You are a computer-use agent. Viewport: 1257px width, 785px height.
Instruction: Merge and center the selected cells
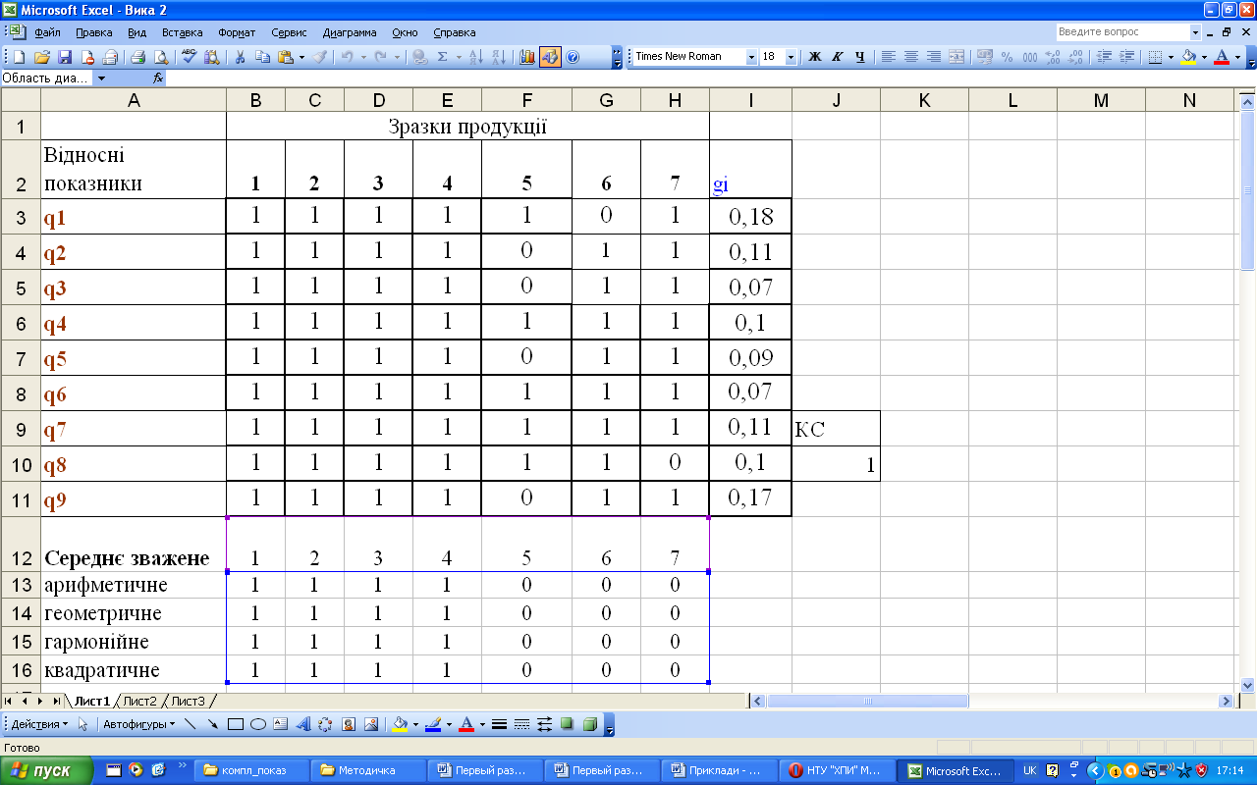(x=956, y=57)
